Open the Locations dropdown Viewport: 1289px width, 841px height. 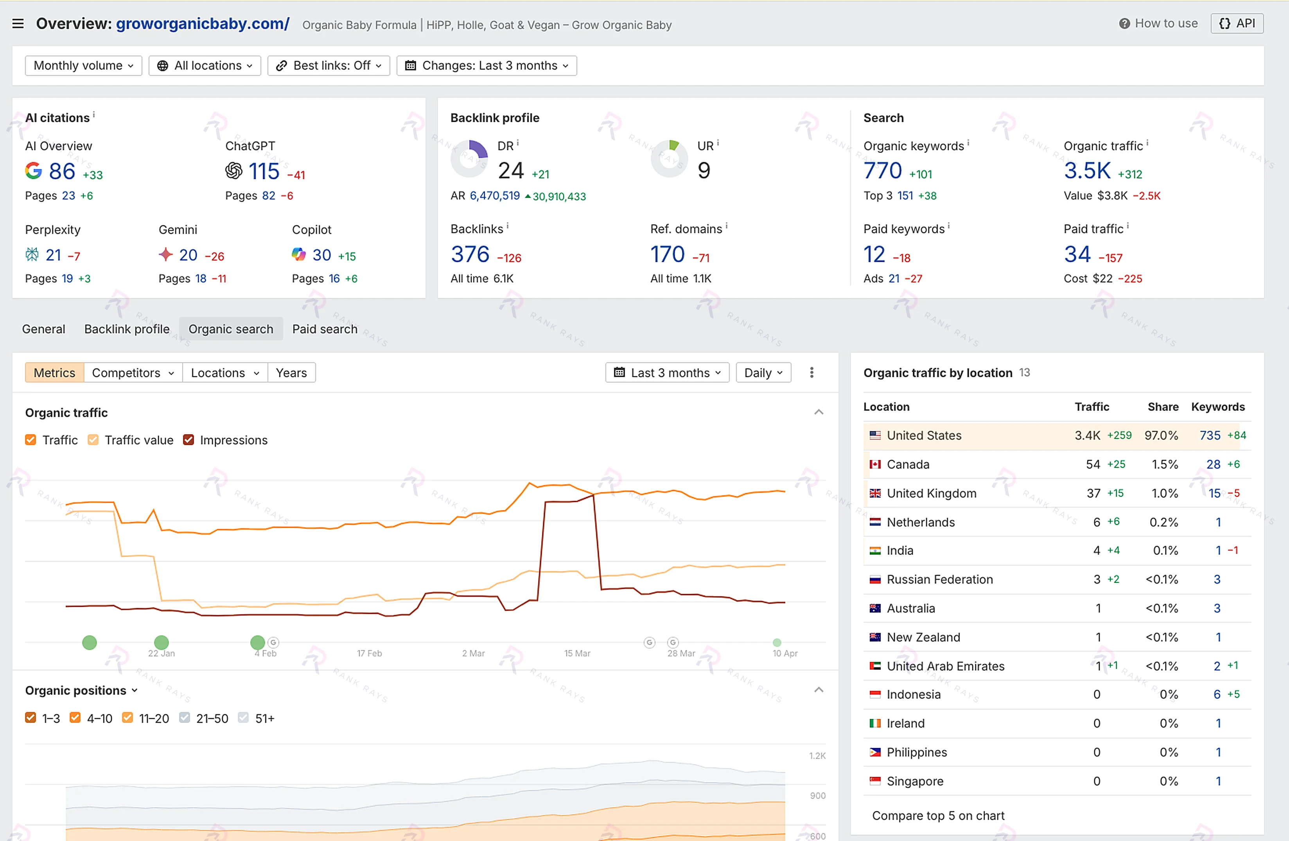pos(225,372)
